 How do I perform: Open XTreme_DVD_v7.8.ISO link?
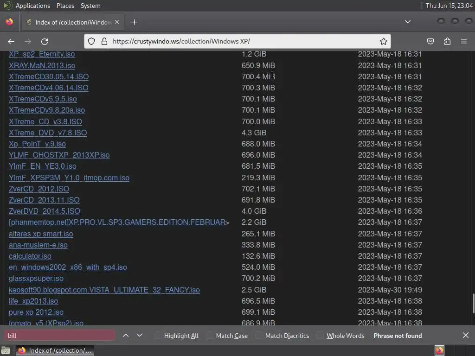pyautogui.click(x=48, y=133)
